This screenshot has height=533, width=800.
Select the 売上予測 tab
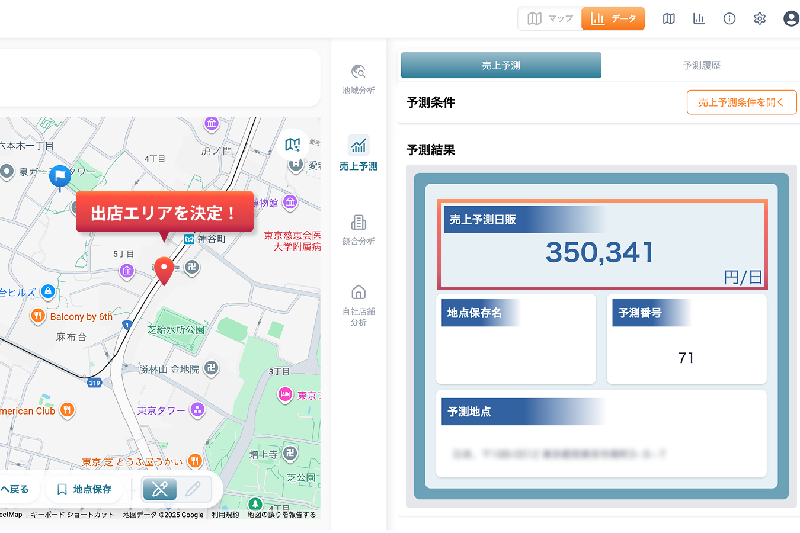pos(501,65)
